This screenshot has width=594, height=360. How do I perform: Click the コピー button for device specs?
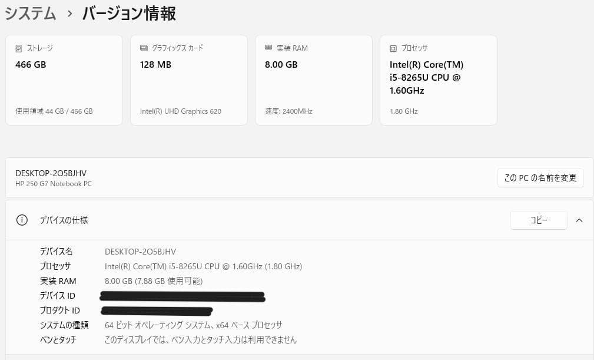(539, 220)
